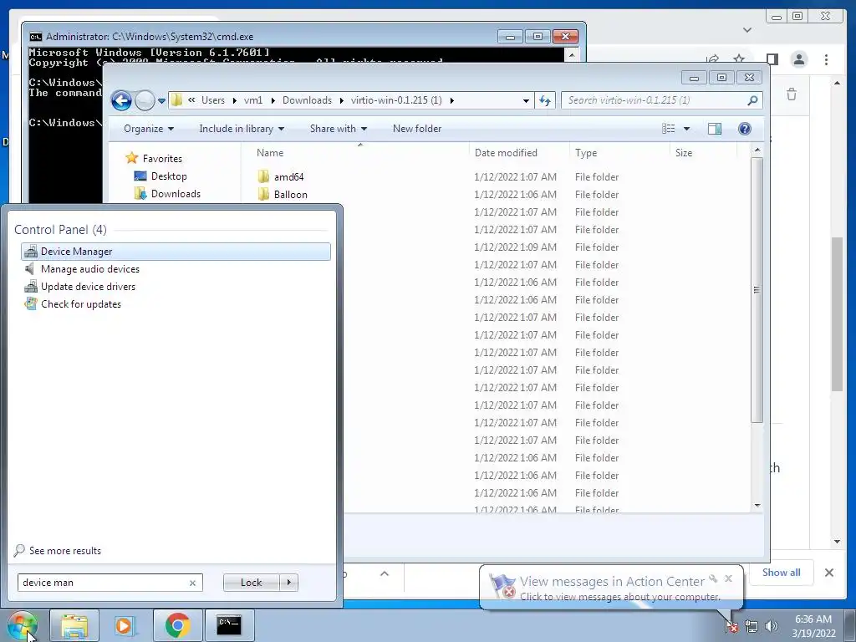Clear the Start menu search text

pyautogui.click(x=192, y=583)
